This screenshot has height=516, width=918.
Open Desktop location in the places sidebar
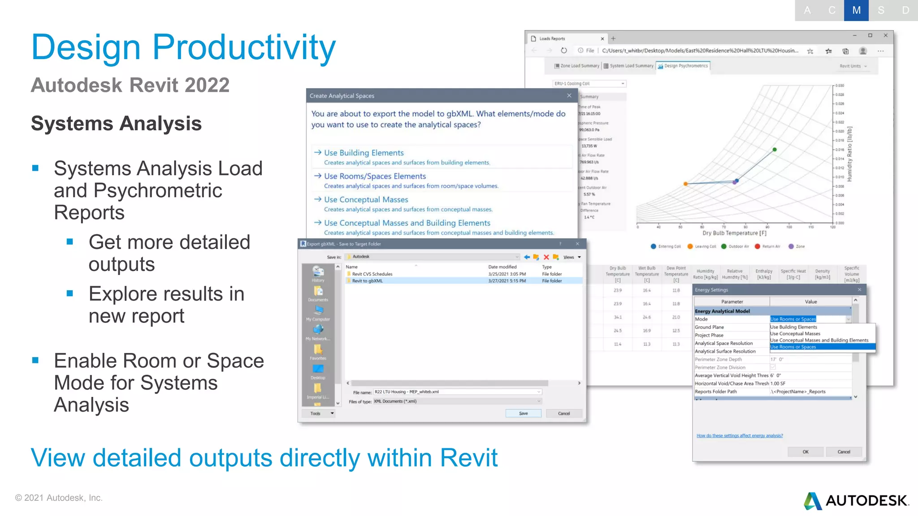tap(318, 371)
